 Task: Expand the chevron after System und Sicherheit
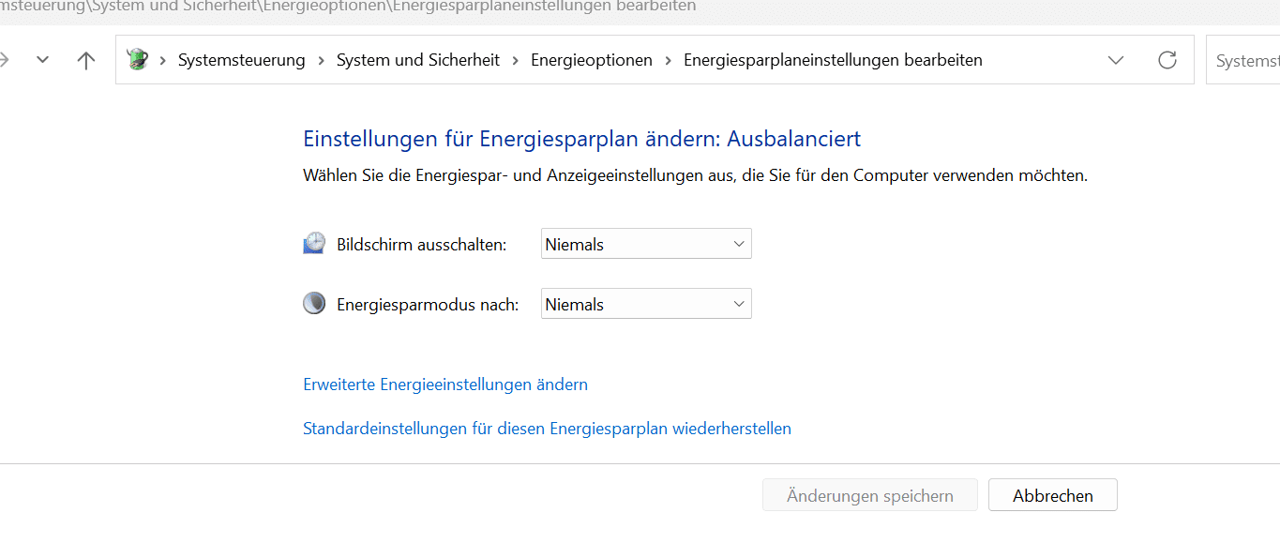516,60
